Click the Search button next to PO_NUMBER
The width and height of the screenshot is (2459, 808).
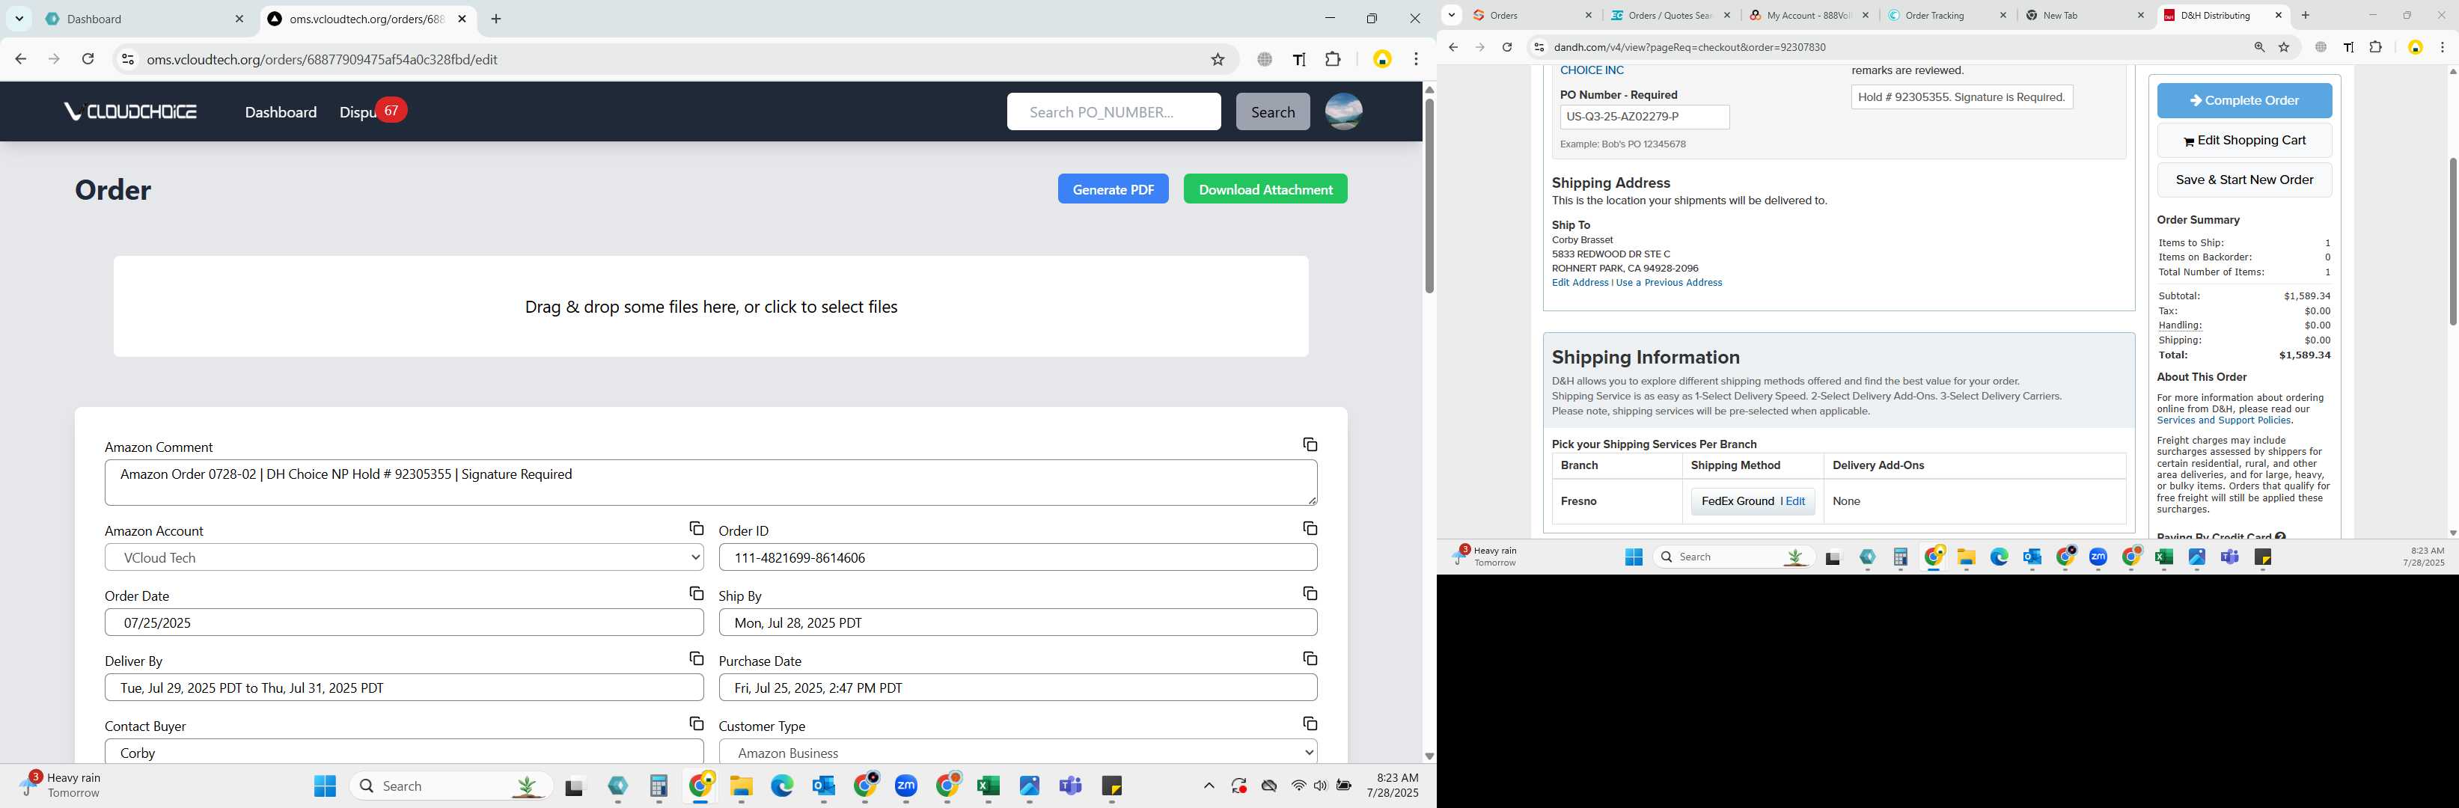1272,111
